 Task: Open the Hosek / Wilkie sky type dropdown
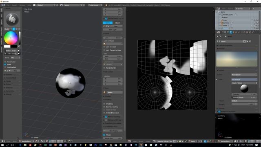(x=244, y=83)
